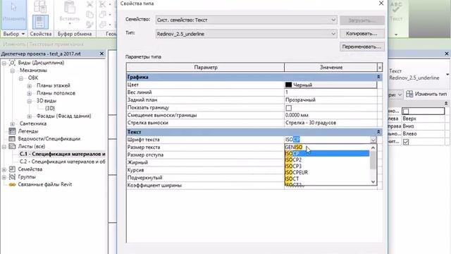
Task: Collapse the Графика section
Action: pyautogui.click(x=378, y=77)
